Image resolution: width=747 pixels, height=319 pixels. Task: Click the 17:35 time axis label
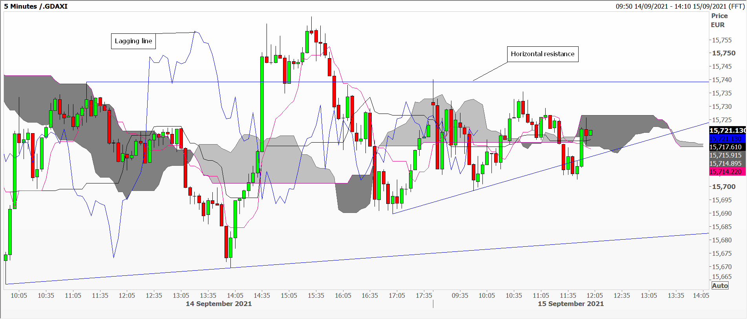click(x=424, y=295)
